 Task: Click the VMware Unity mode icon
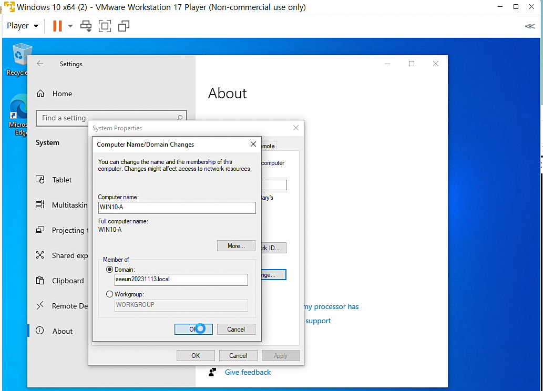124,26
